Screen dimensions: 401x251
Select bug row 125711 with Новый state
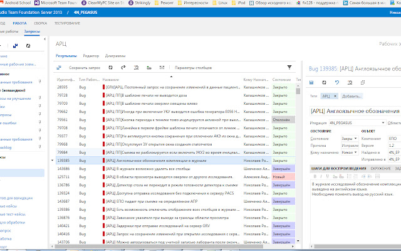point(175,177)
